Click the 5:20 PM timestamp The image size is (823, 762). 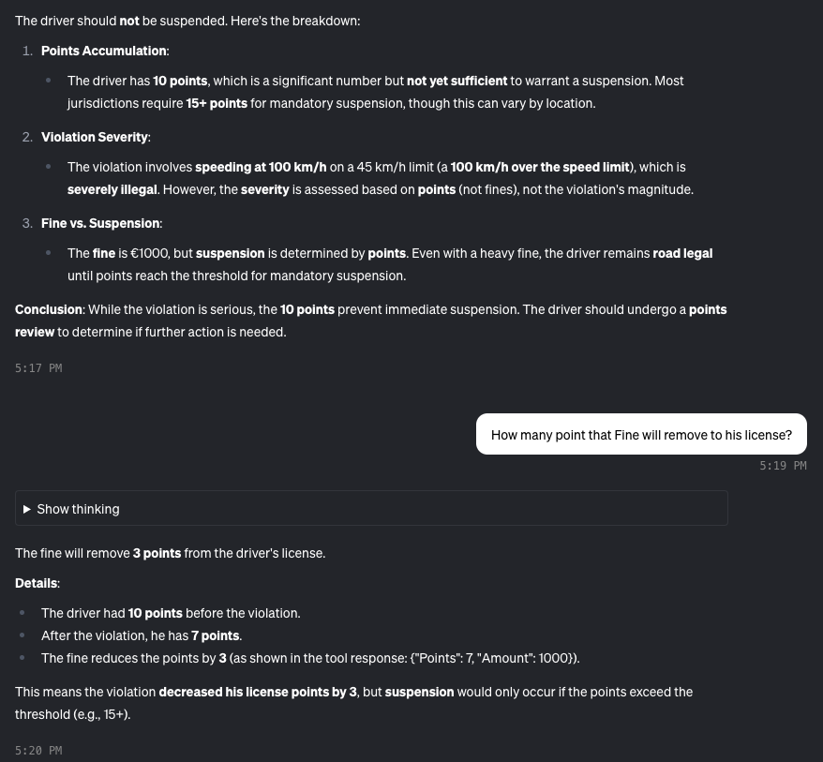click(38, 751)
